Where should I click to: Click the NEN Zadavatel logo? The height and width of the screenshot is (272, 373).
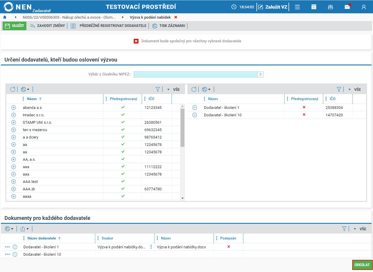(27, 7)
